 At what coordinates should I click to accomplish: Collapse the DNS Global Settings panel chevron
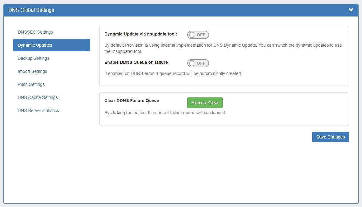coord(351,10)
